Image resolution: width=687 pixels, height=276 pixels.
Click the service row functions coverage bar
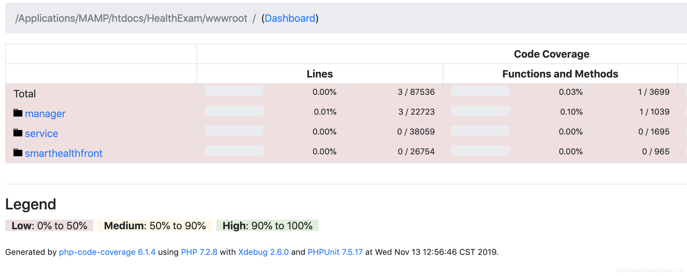pyautogui.click(x=480, y=131)
